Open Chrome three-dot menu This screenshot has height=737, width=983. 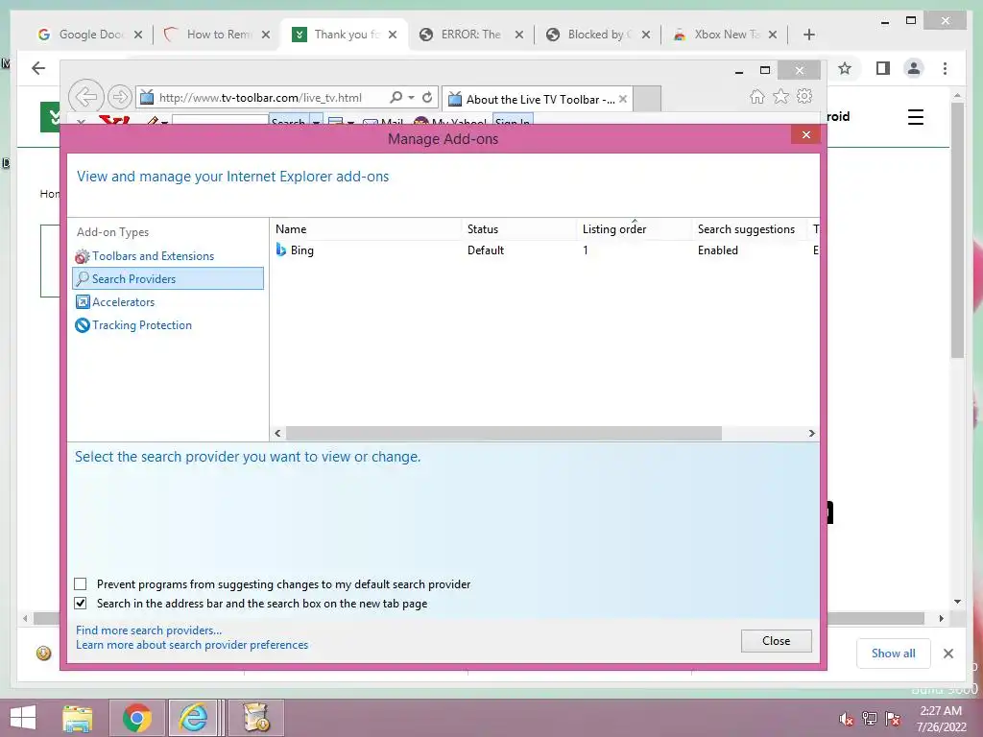pyautogui.click(x=945, y=68)
